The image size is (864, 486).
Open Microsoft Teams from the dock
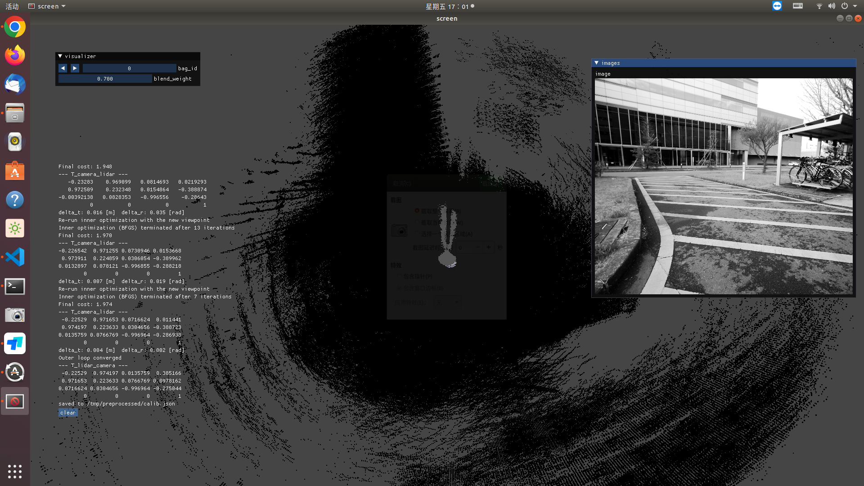click(14, 343)
